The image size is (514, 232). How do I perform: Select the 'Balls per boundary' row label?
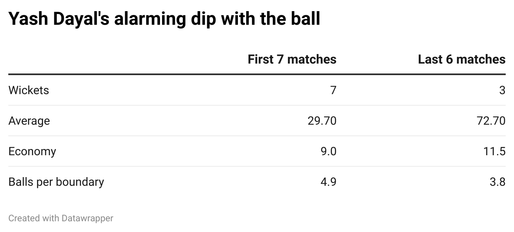point(56,182)
